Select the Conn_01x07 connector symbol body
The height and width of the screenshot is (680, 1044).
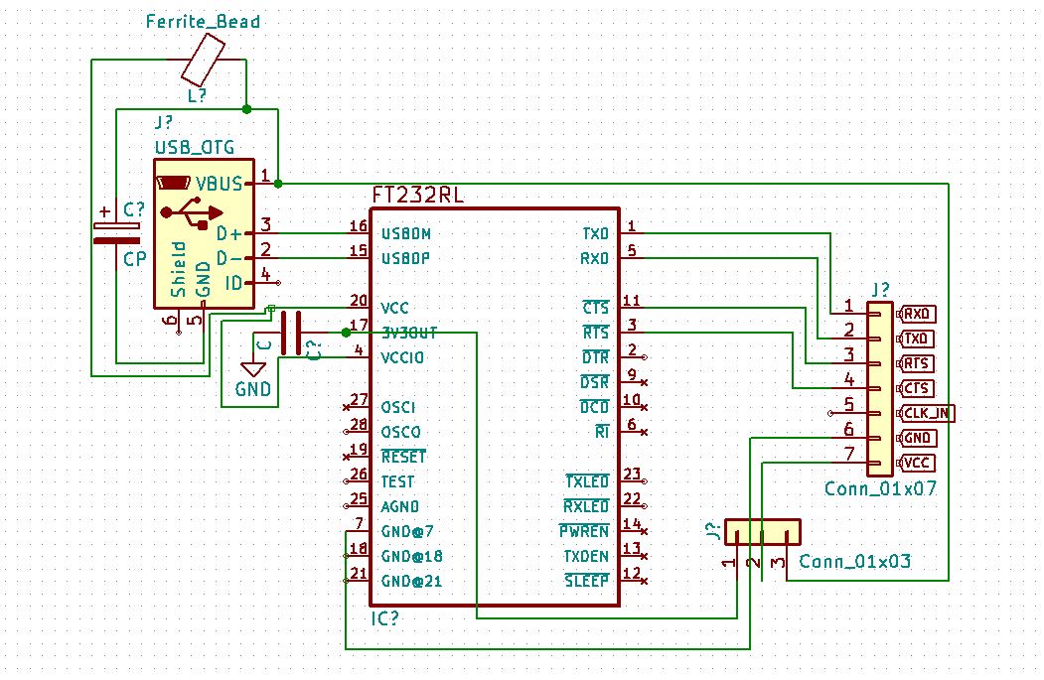(x=879, y=388)
